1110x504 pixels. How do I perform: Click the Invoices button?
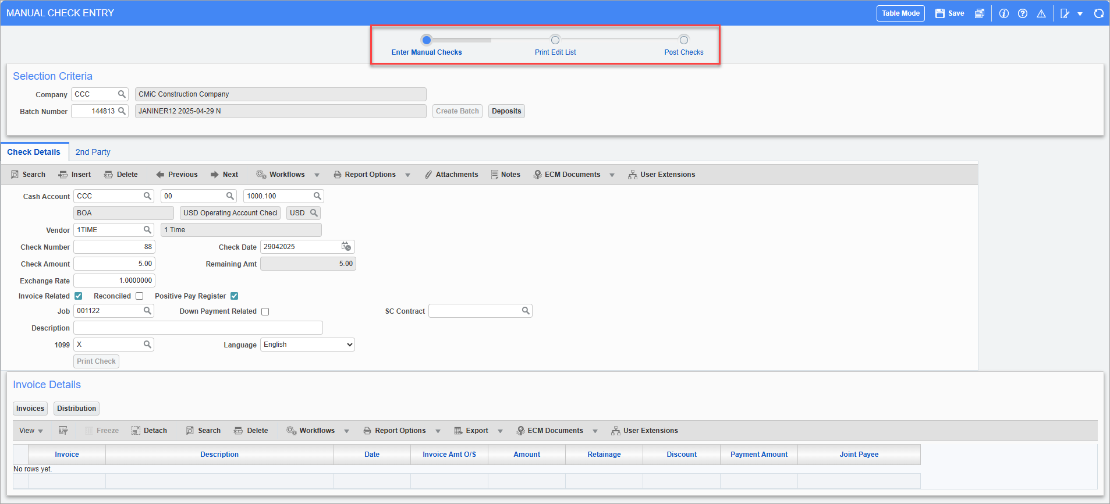[x=30, y=409]
